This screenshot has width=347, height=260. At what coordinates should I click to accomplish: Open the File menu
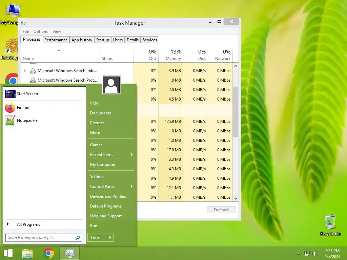[26, 31]
